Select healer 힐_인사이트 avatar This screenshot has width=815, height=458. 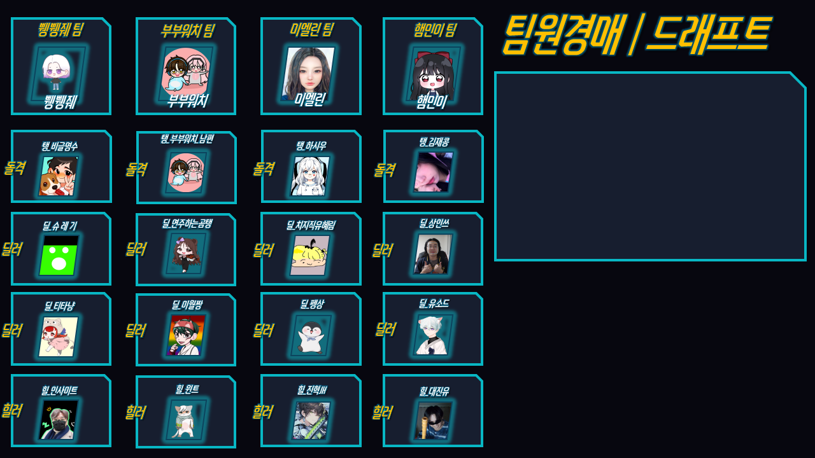click(59, 419)
